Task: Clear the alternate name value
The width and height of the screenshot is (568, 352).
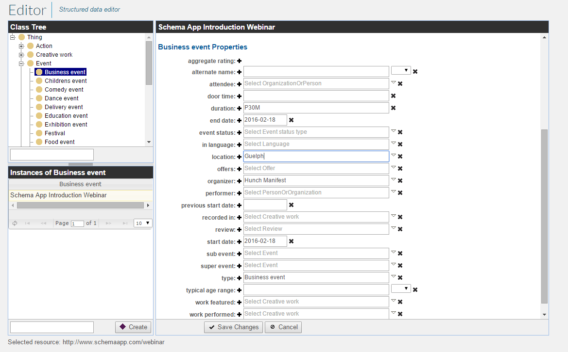Action: point(415,71)
